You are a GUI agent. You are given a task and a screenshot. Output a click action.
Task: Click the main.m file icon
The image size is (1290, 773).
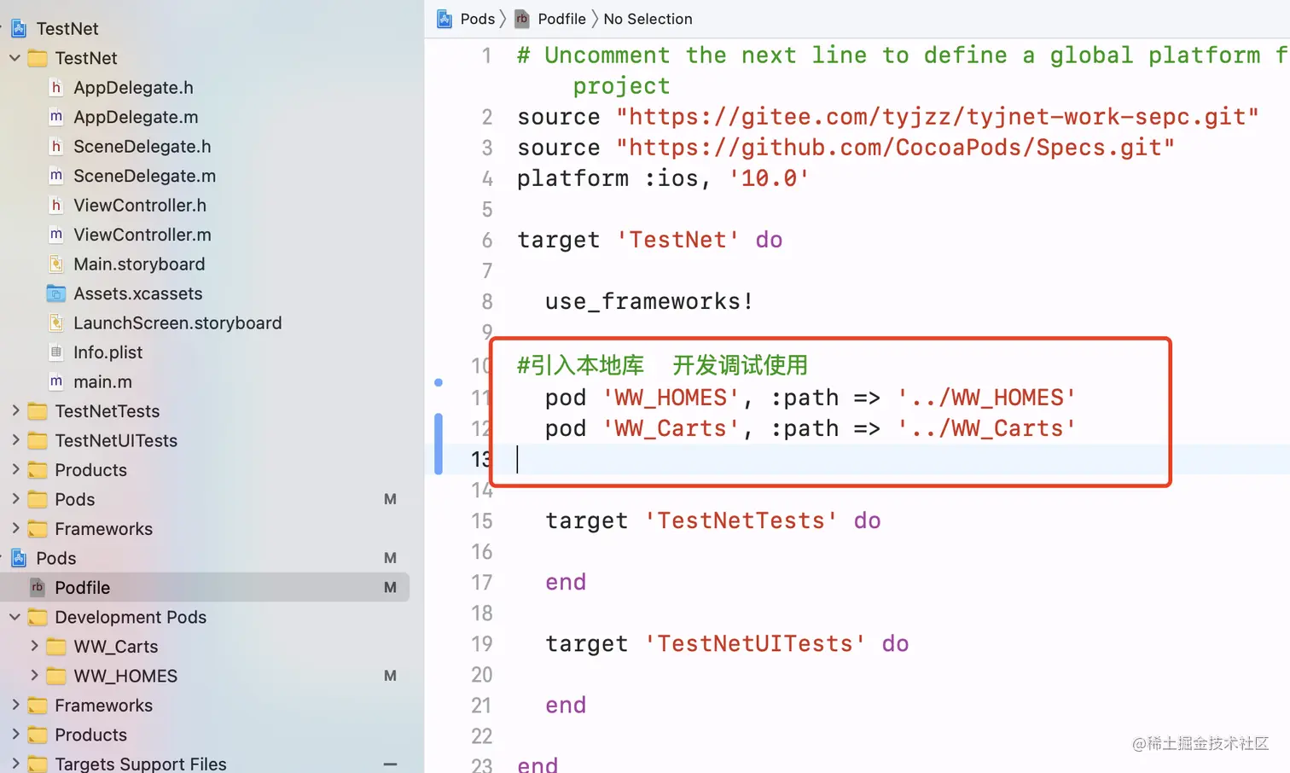56,381
